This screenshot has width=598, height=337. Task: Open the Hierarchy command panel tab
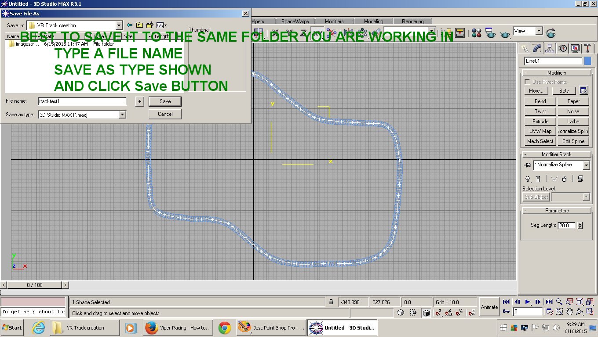[x=550, y=48]
